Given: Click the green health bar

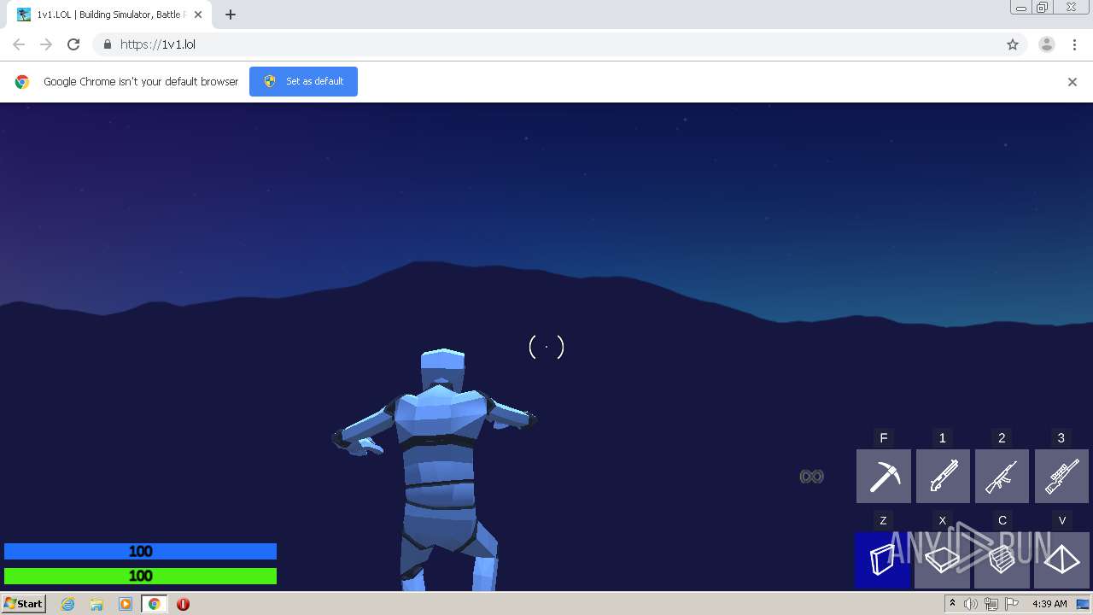Looking at the screenshot, I should [x=140, y=576].
